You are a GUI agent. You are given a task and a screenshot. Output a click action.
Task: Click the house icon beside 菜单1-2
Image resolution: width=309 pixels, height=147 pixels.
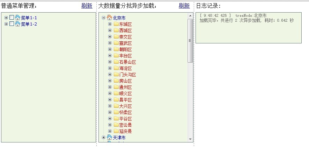17,24
